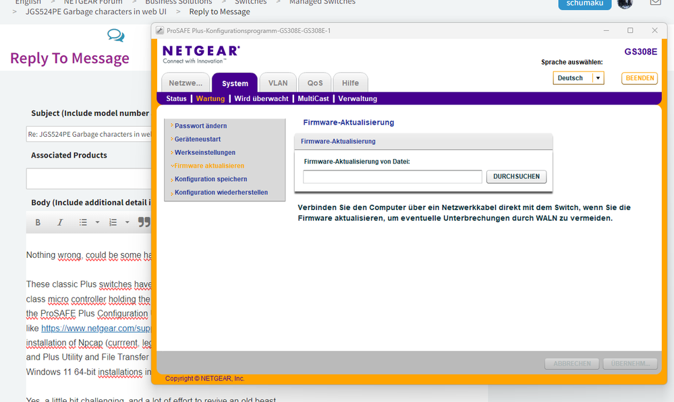Select Werkseinstellungen in sidebar
This screenshot has width=674, height=402.
click(x=205, y=152)
